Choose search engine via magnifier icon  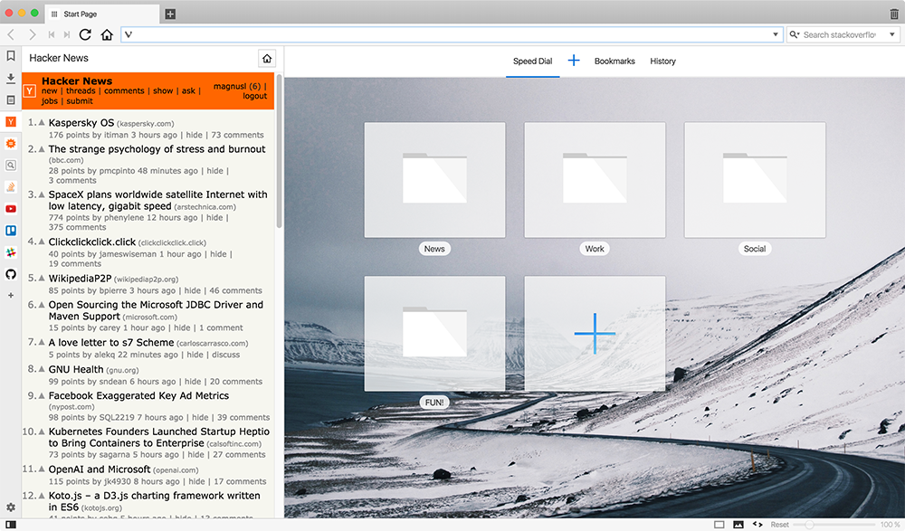coord(795,34)
